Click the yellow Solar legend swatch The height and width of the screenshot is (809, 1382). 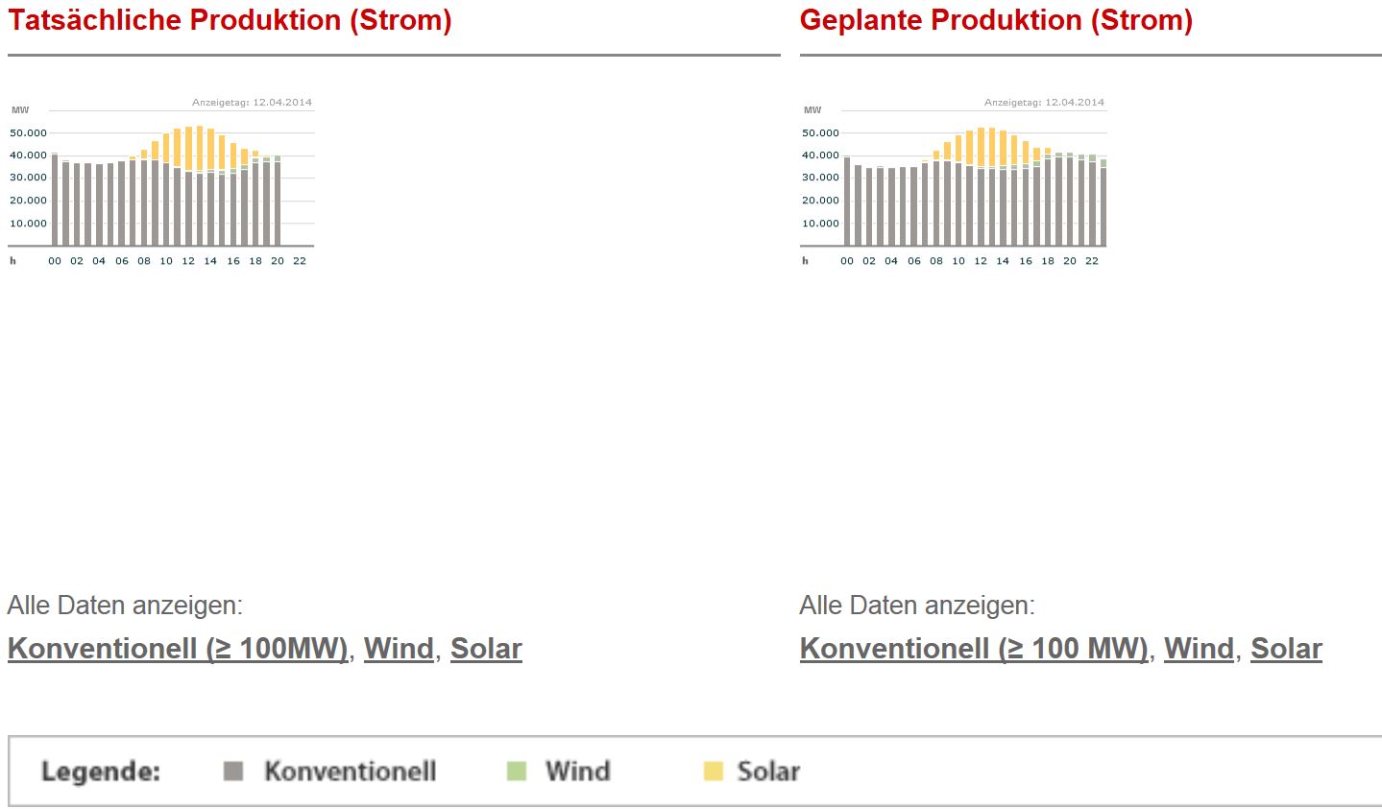[x=713, y=772]
